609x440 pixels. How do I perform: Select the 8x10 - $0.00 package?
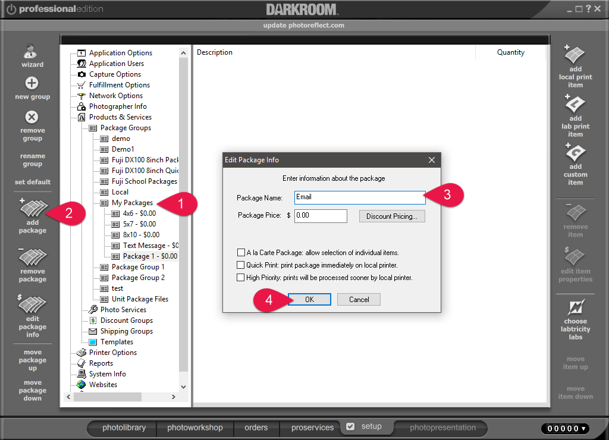(141, 234)
